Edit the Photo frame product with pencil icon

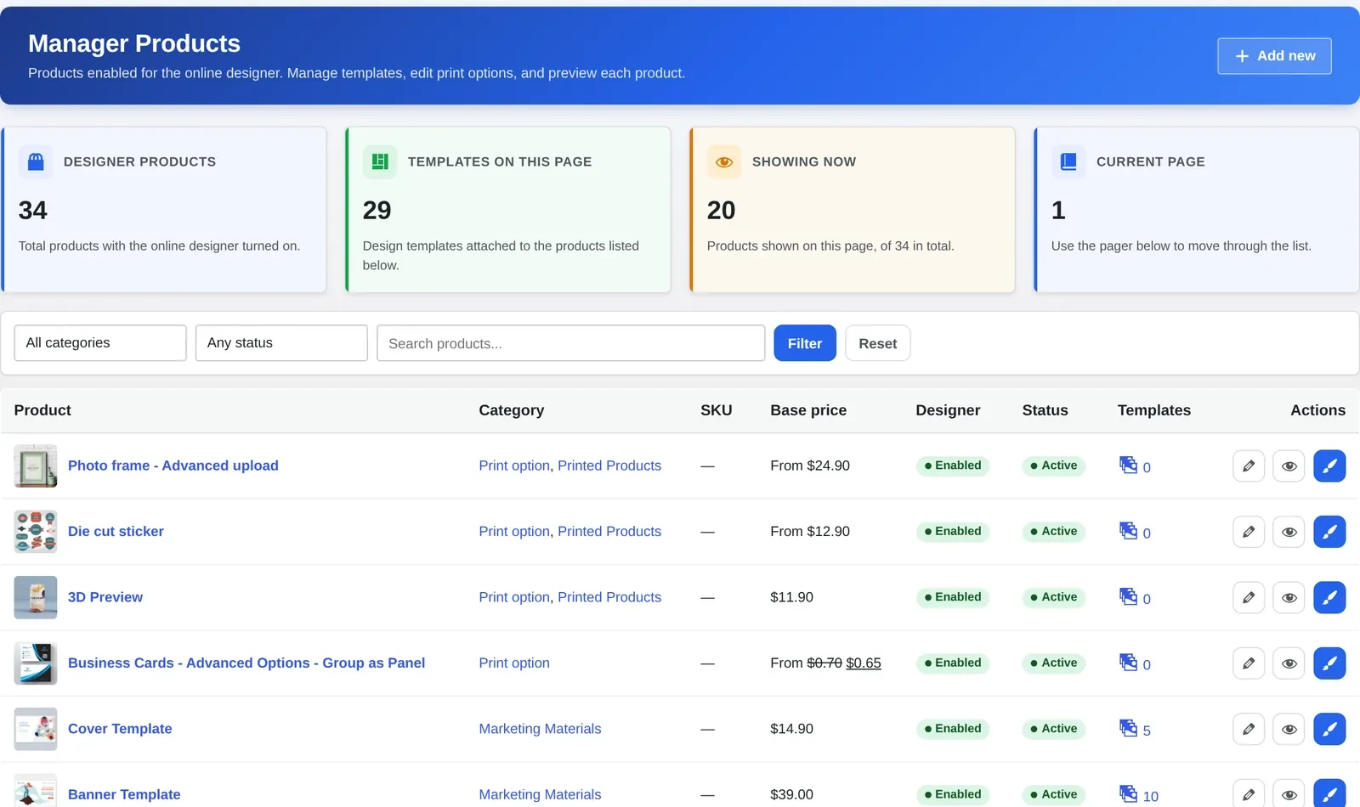[1249, 466]
